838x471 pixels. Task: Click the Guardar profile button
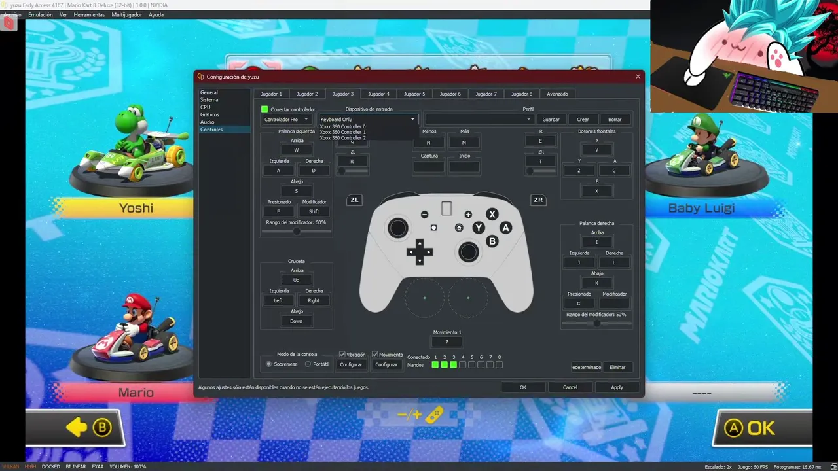[551, 120]
